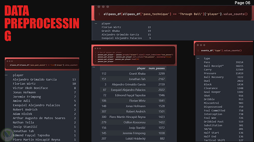Select the 'Clearance' count 1248
This screenshot has width=254, height=142.
pyautogui.click(x=240, y=88)
